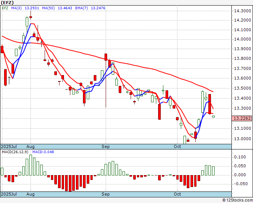Click the MA(50) value 13.4643
The height and width of the screenshot is (203, 253).
click(x=65, y=8)
